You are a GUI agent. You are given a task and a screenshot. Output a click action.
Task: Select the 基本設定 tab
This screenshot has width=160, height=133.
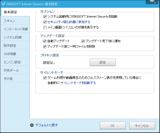15,12
